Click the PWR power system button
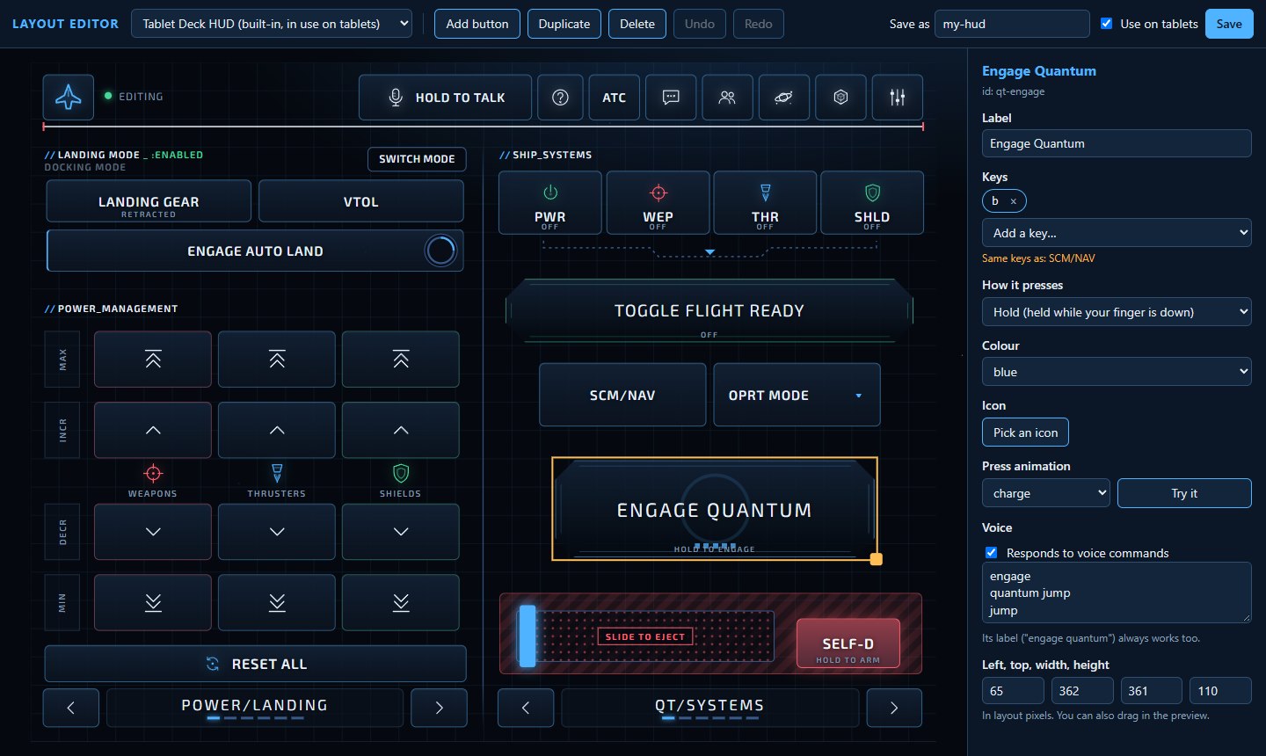 point(550,203)
